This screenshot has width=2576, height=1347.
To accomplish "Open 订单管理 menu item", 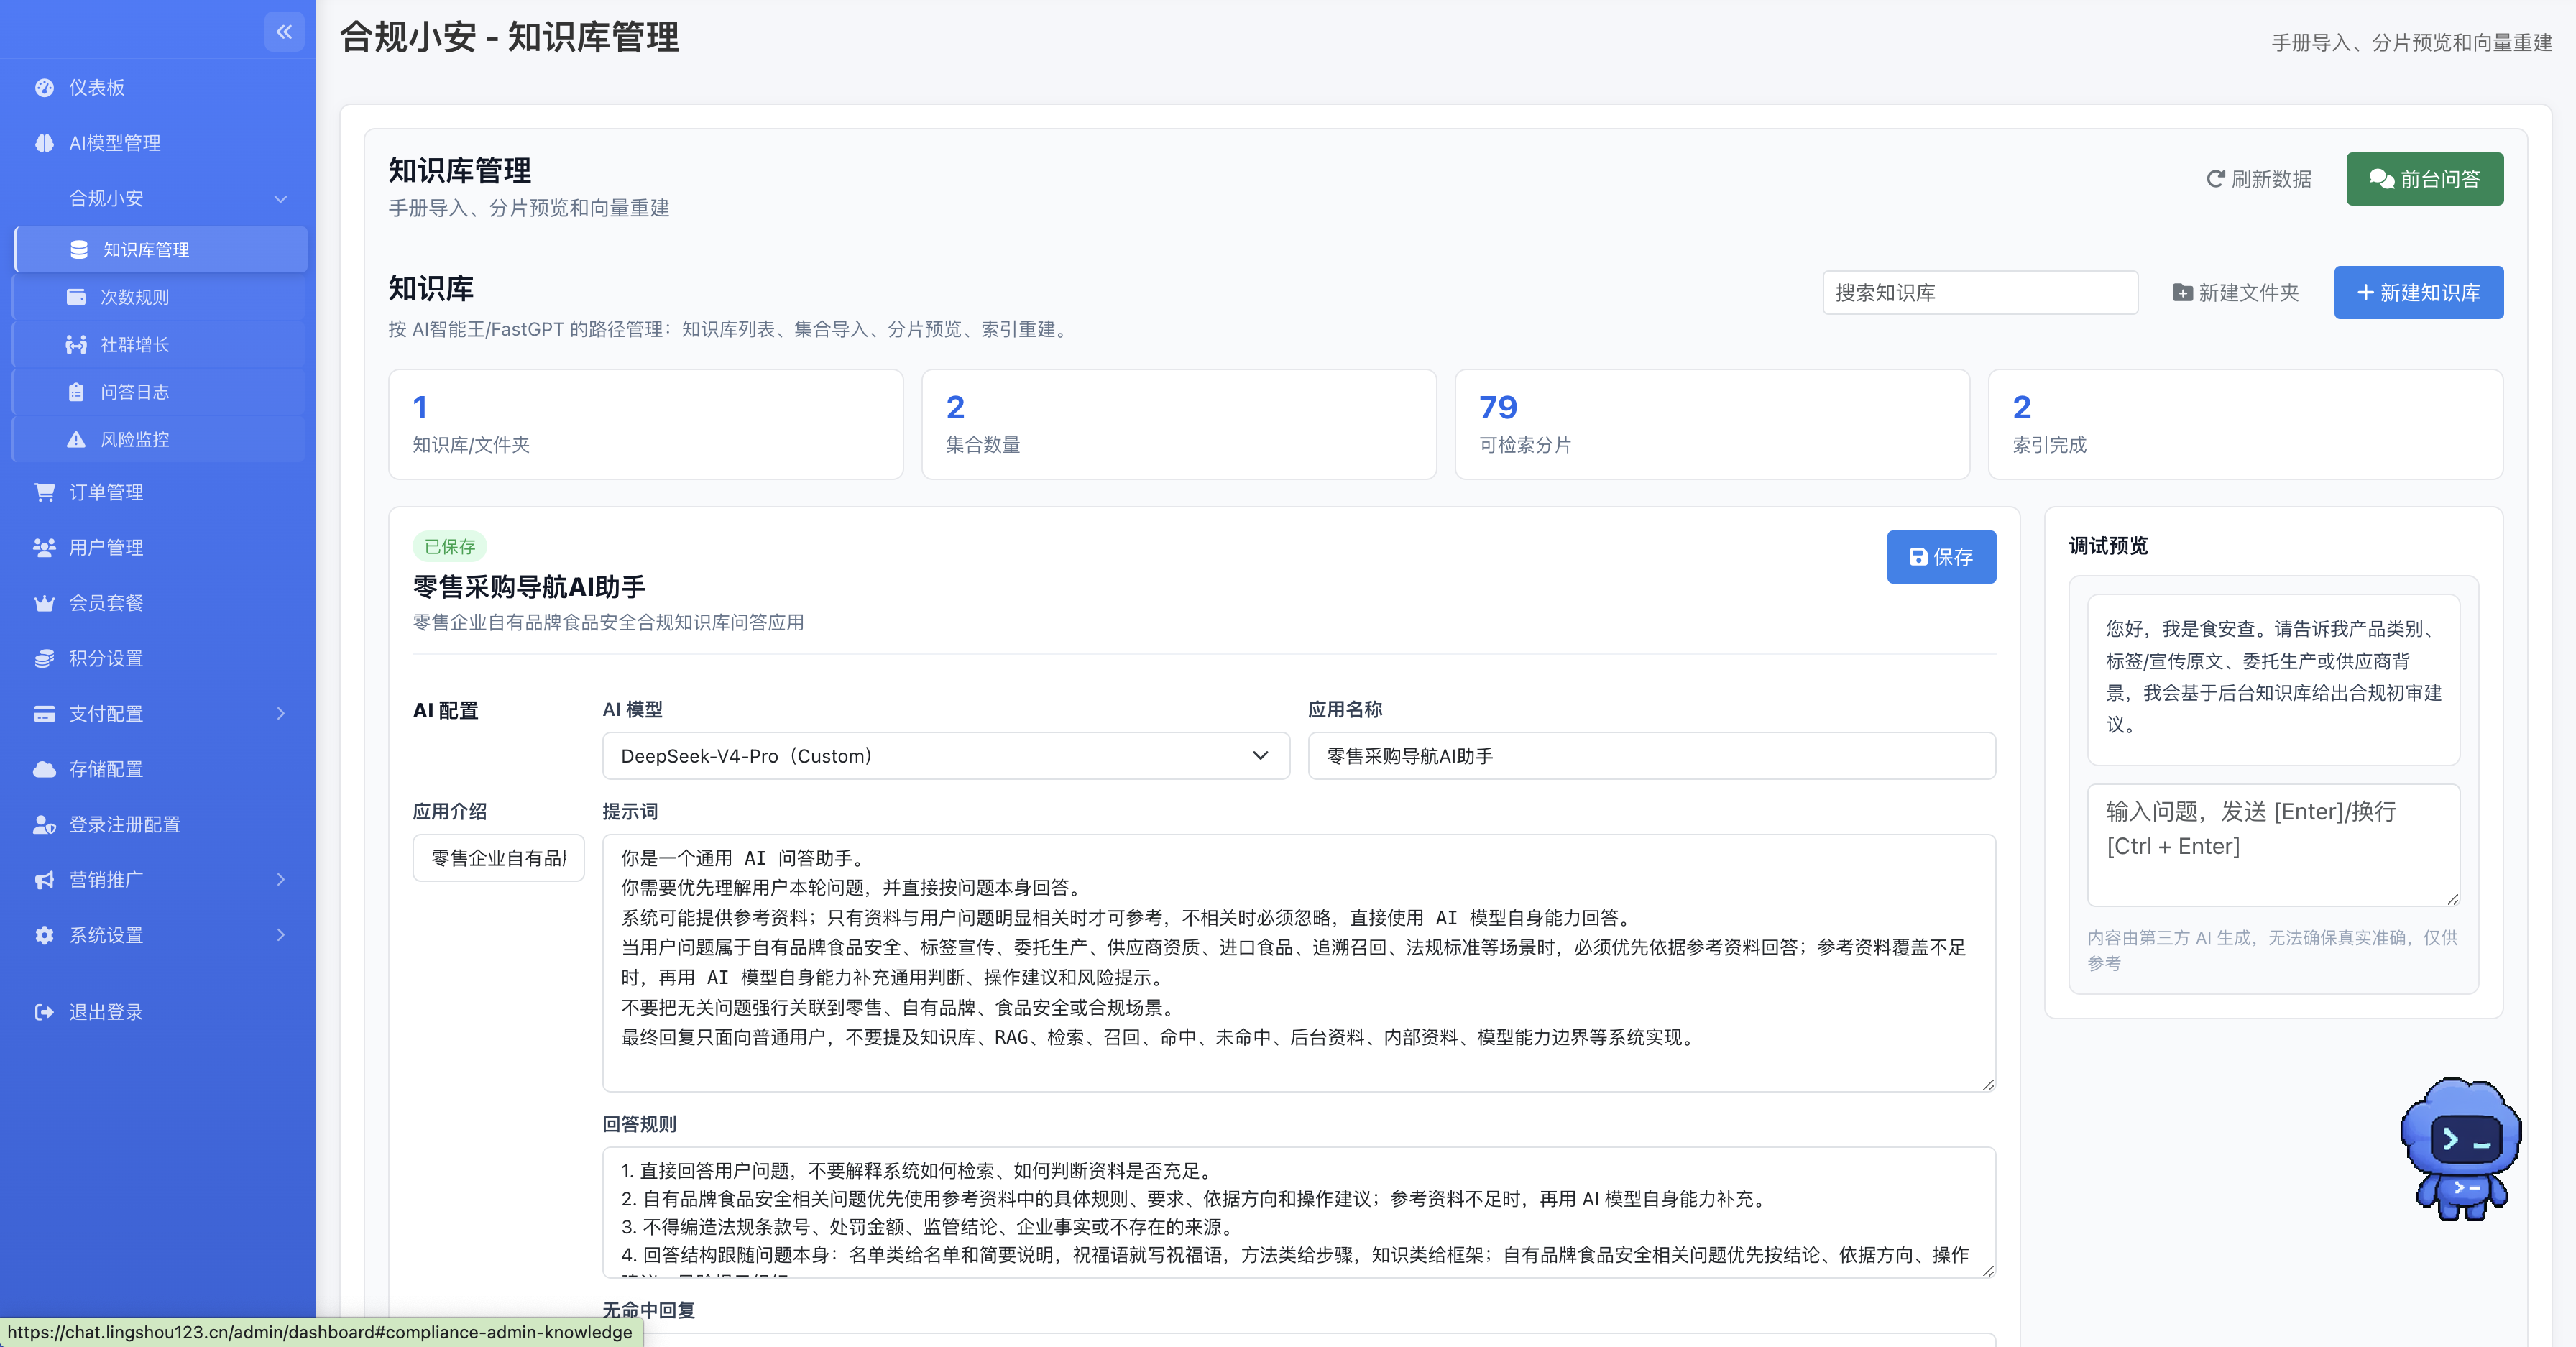I will 158,492.
